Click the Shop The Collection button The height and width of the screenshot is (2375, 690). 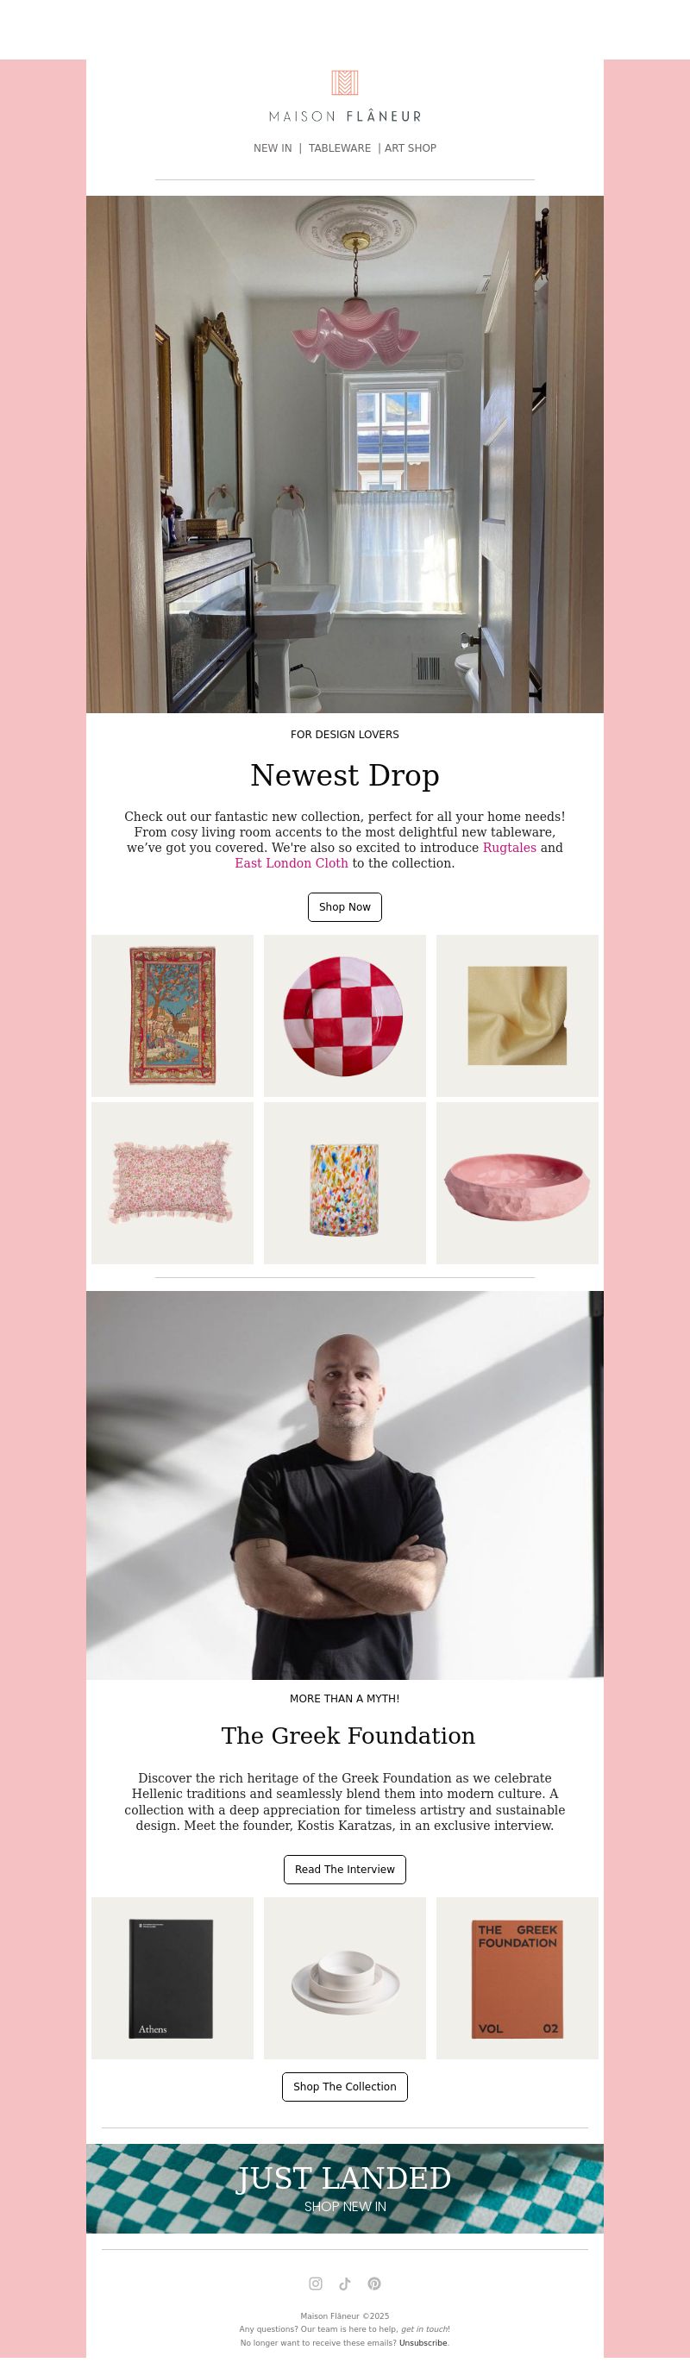click(345, 2086)
